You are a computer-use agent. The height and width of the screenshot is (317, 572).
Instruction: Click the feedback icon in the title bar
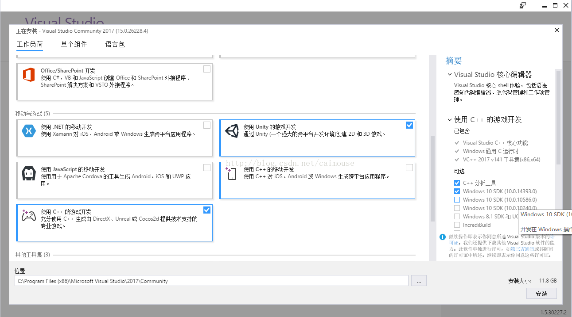[523, 5]
